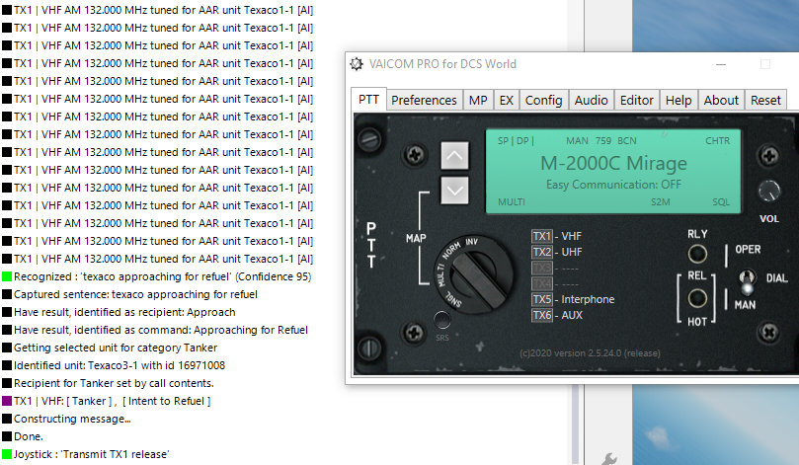Screen dimensions: 799x465
Task: Click the REL/HOT round button
Action: (697, 298)
